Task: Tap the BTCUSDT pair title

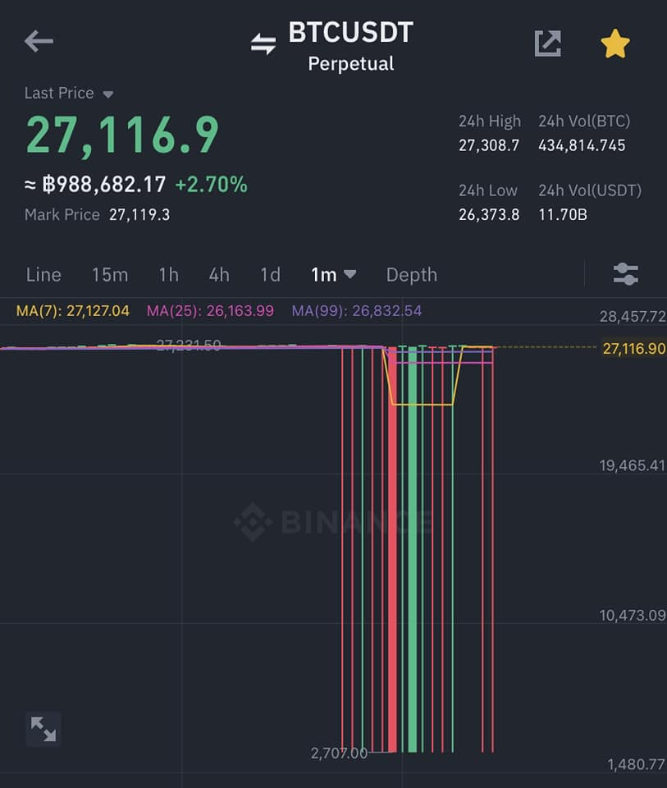Action: tap(350, 34)
